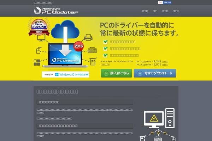Click the large heading of the gray panel
The height and width of the screenshot is (141, 212).
click(x=57, y=92)
